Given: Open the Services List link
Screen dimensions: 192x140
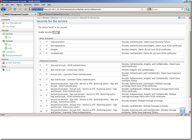Looking at the screenshot, I should tap(9, 38).
